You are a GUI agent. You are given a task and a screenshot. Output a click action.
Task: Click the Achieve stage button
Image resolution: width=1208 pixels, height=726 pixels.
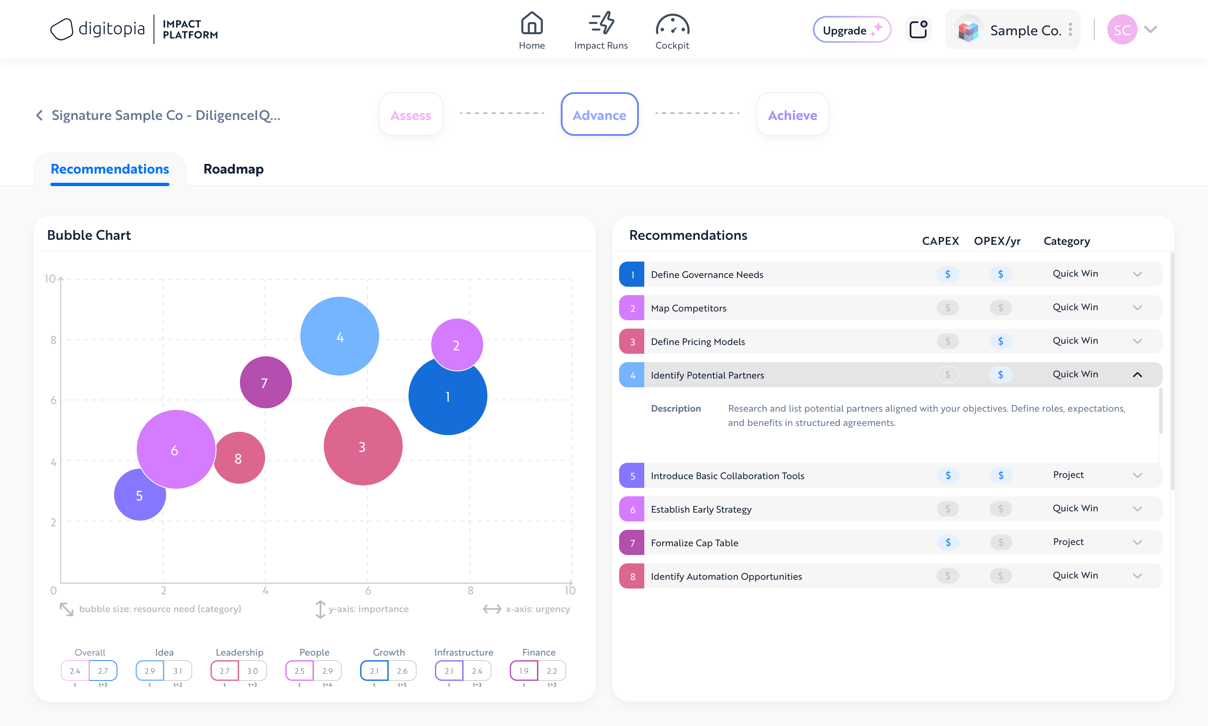(x=792, y=115)
